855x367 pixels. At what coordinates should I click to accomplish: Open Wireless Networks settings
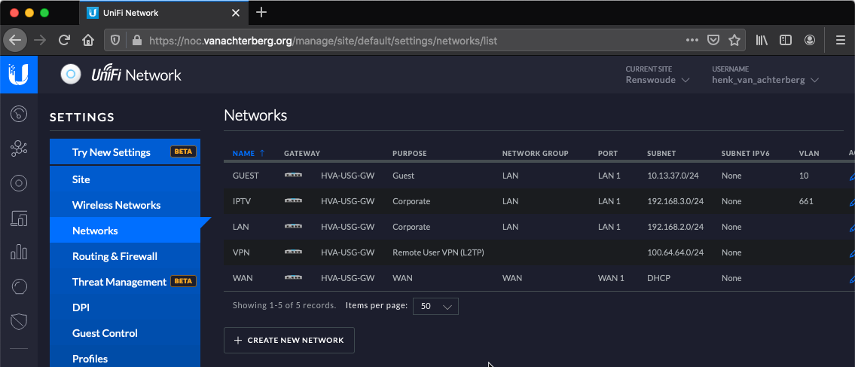click(125, 205)
